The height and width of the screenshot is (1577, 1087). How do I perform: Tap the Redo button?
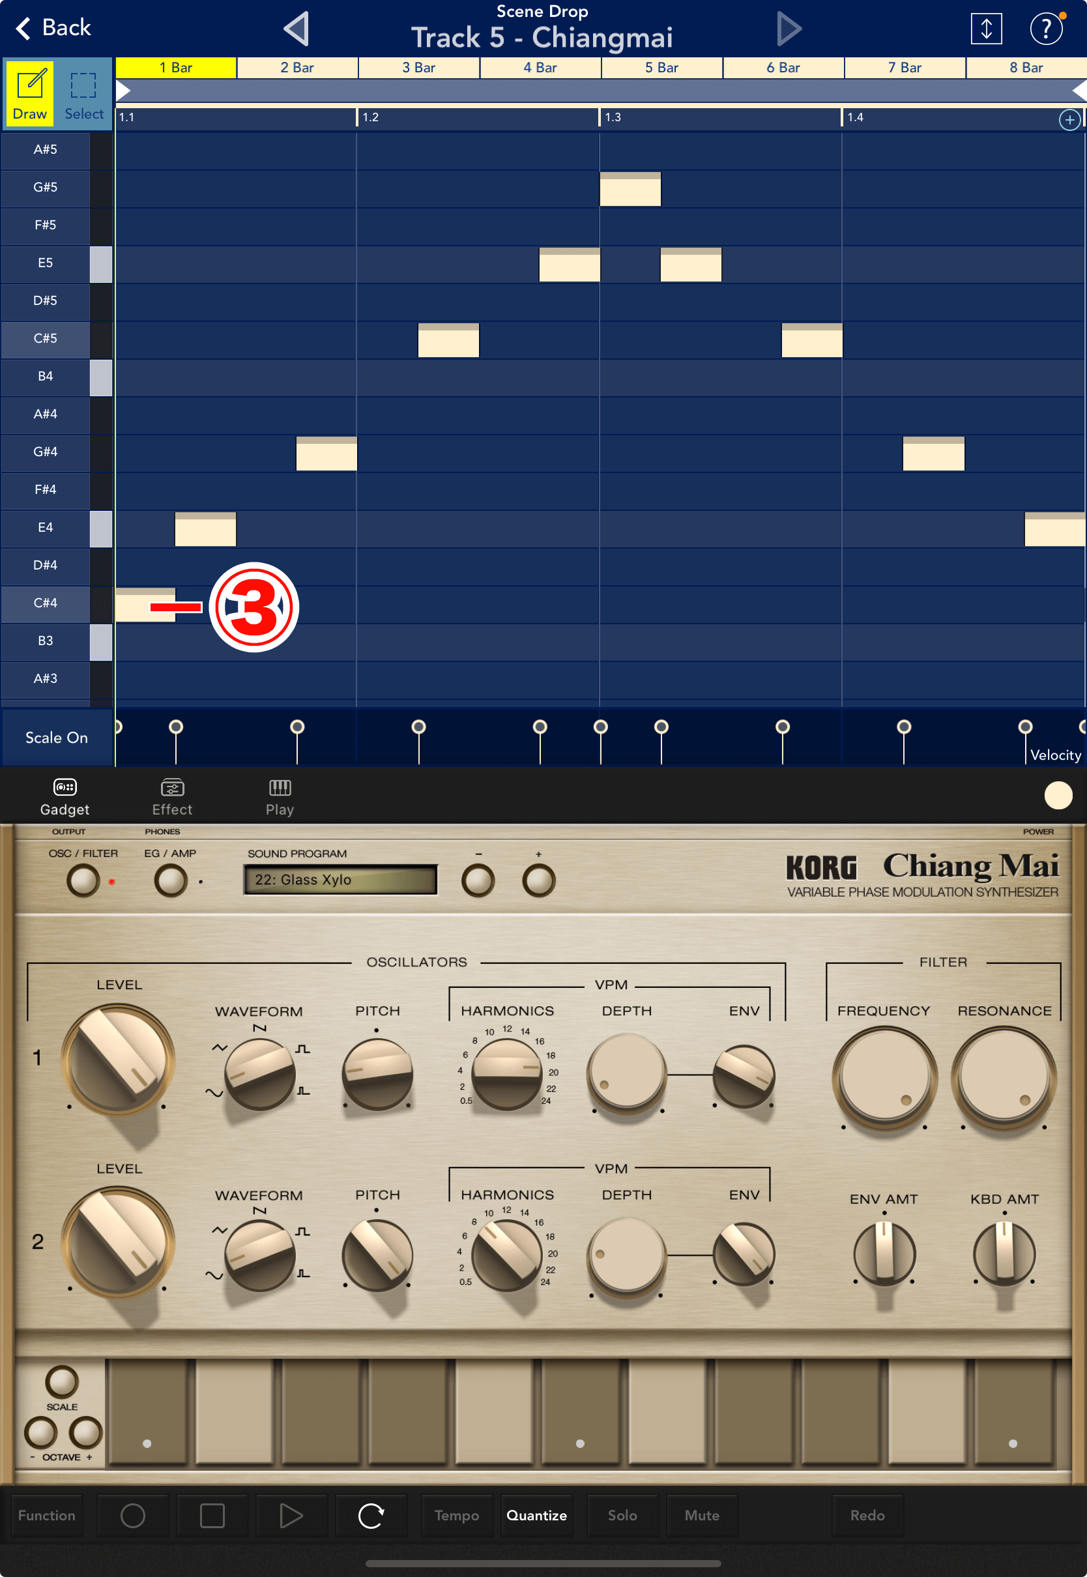[x=867, y=1516]
